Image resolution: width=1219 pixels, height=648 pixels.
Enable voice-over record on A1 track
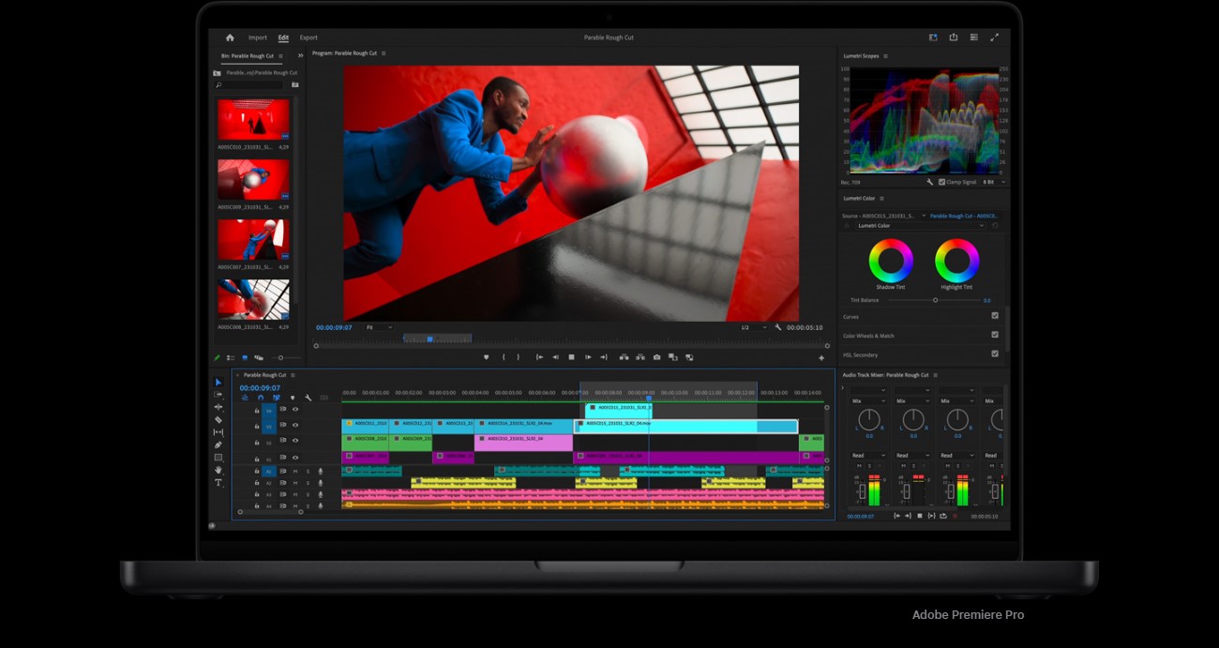click(x=321, y=471)
